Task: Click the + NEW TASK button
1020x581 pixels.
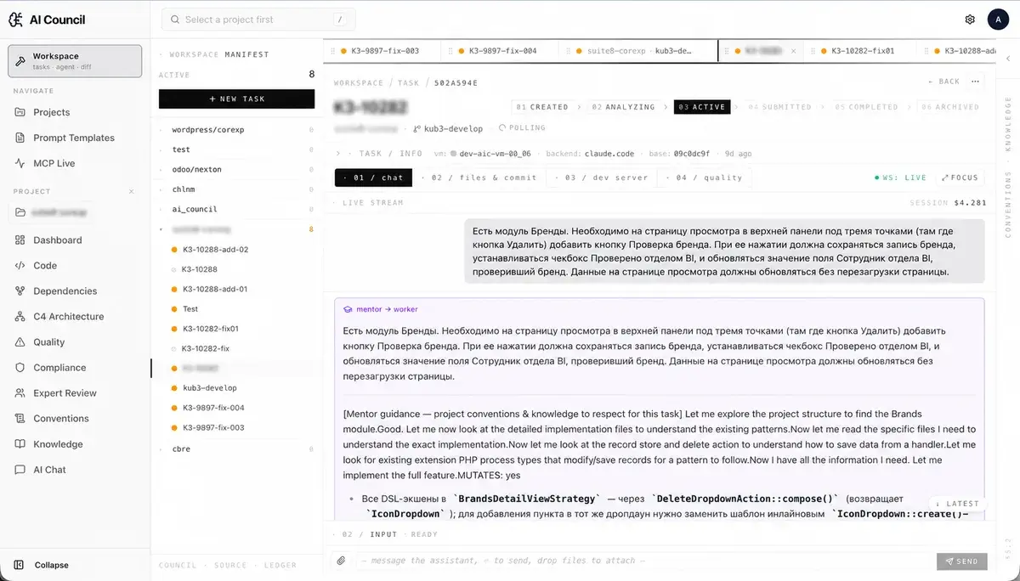Action: click(x=237, y=99)
